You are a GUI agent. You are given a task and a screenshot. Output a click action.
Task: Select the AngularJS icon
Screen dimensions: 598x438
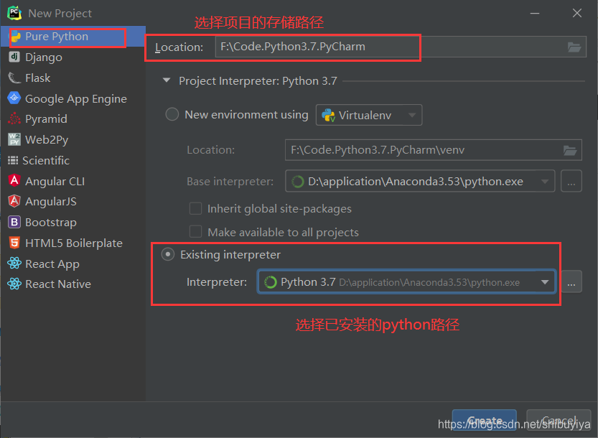coord(14,201)
